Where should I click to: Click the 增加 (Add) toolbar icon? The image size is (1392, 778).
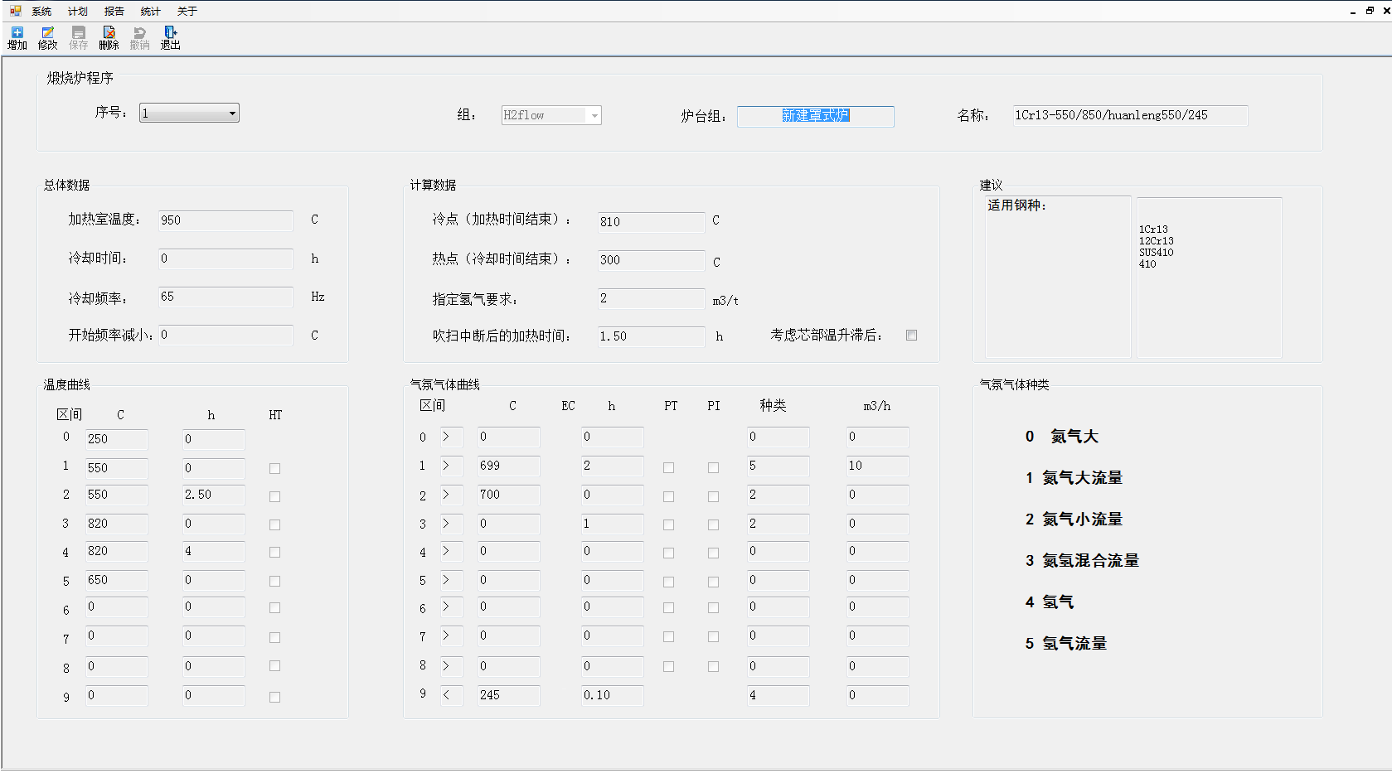point(17,37)
